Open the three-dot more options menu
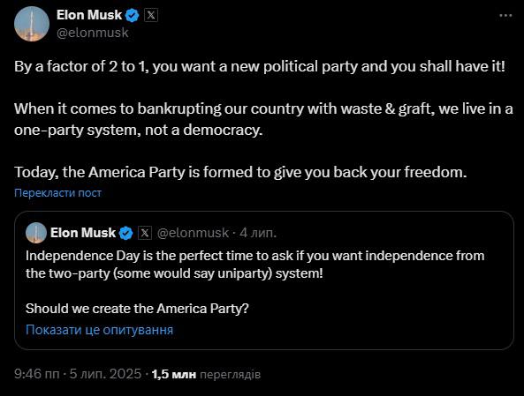This screenshot has height=396, width=524. point(505,15)
